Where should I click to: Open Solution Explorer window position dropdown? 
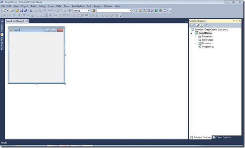coord(234,21)
